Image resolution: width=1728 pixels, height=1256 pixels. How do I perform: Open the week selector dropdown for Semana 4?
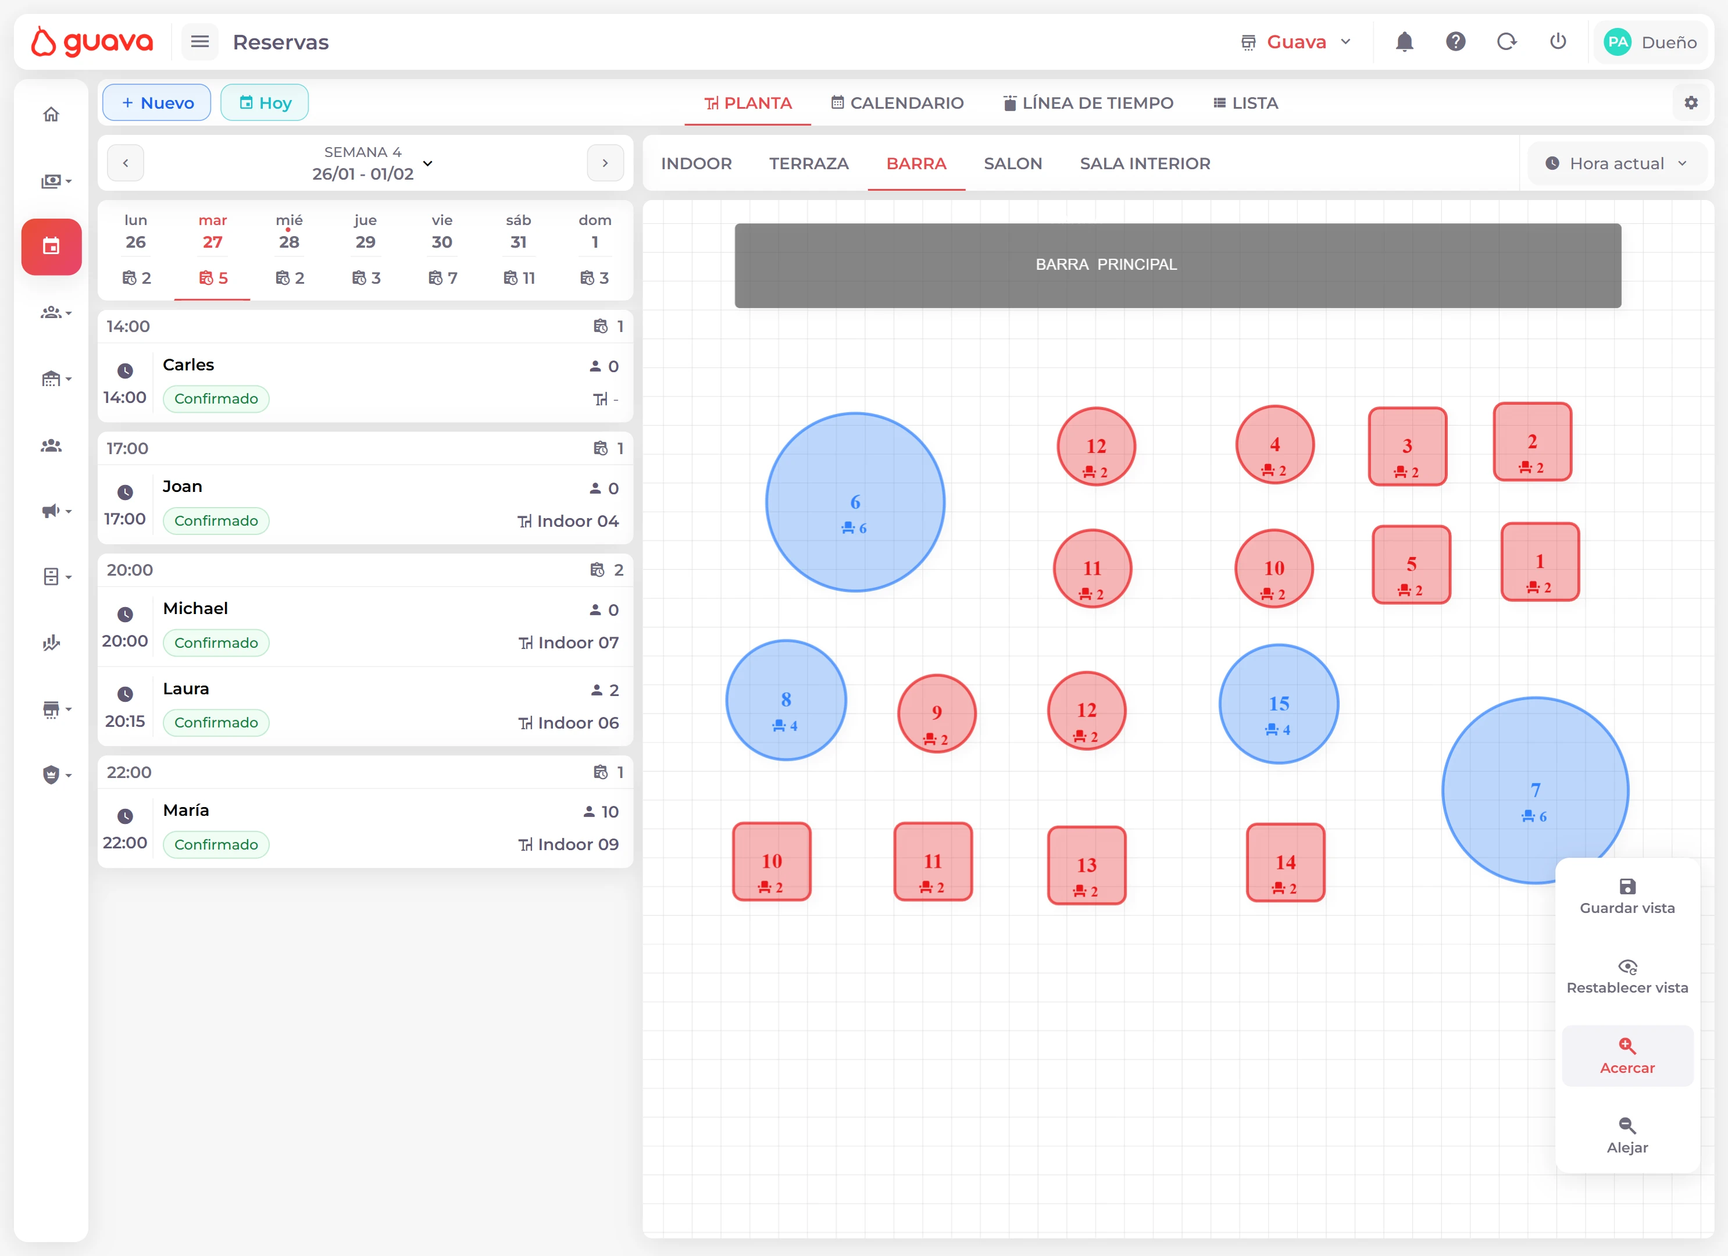click(x=427, y=163)
